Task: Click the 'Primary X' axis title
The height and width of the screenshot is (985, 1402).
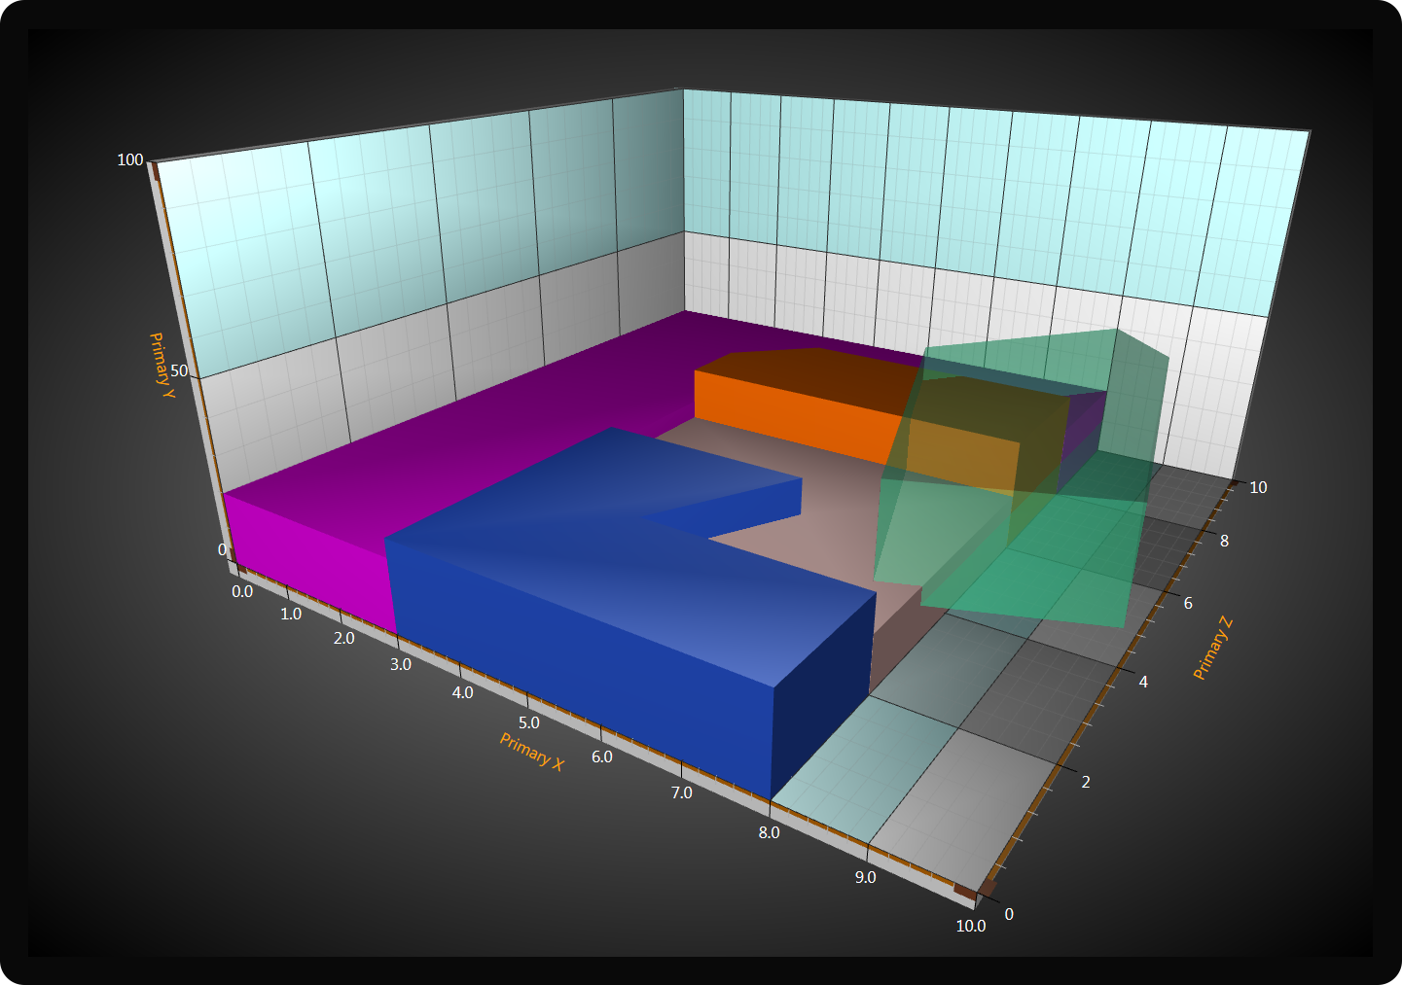Action: [x=531, y=752]
